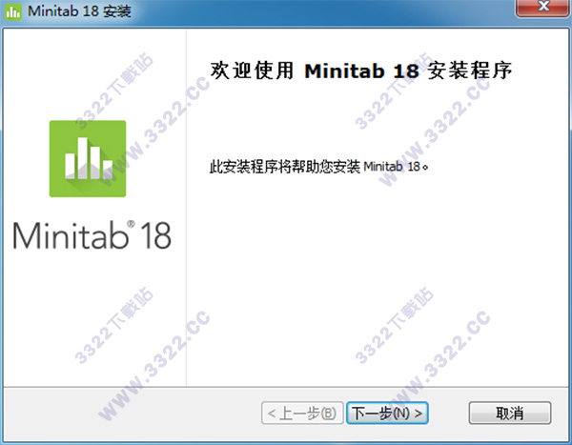Click the empty grey bar left of 上一步

(x=133, y=413)
